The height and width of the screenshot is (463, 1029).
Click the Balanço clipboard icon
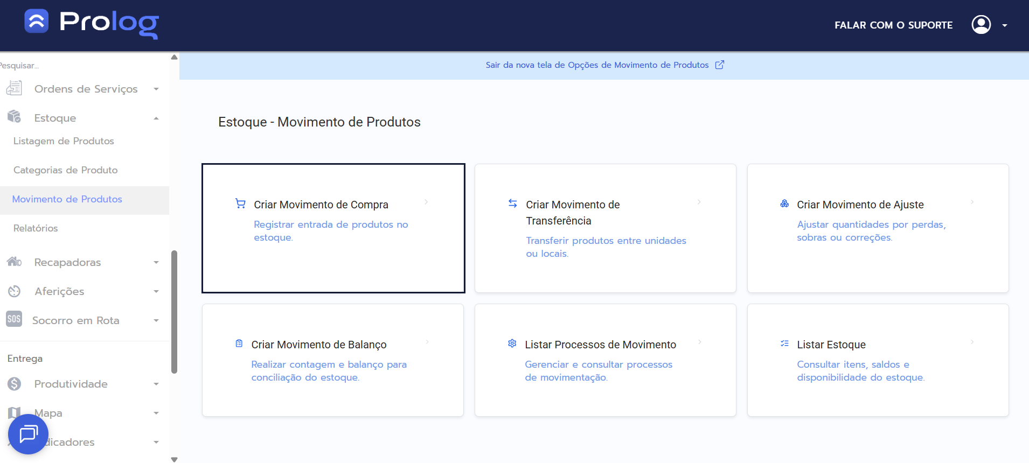[239, 343]
